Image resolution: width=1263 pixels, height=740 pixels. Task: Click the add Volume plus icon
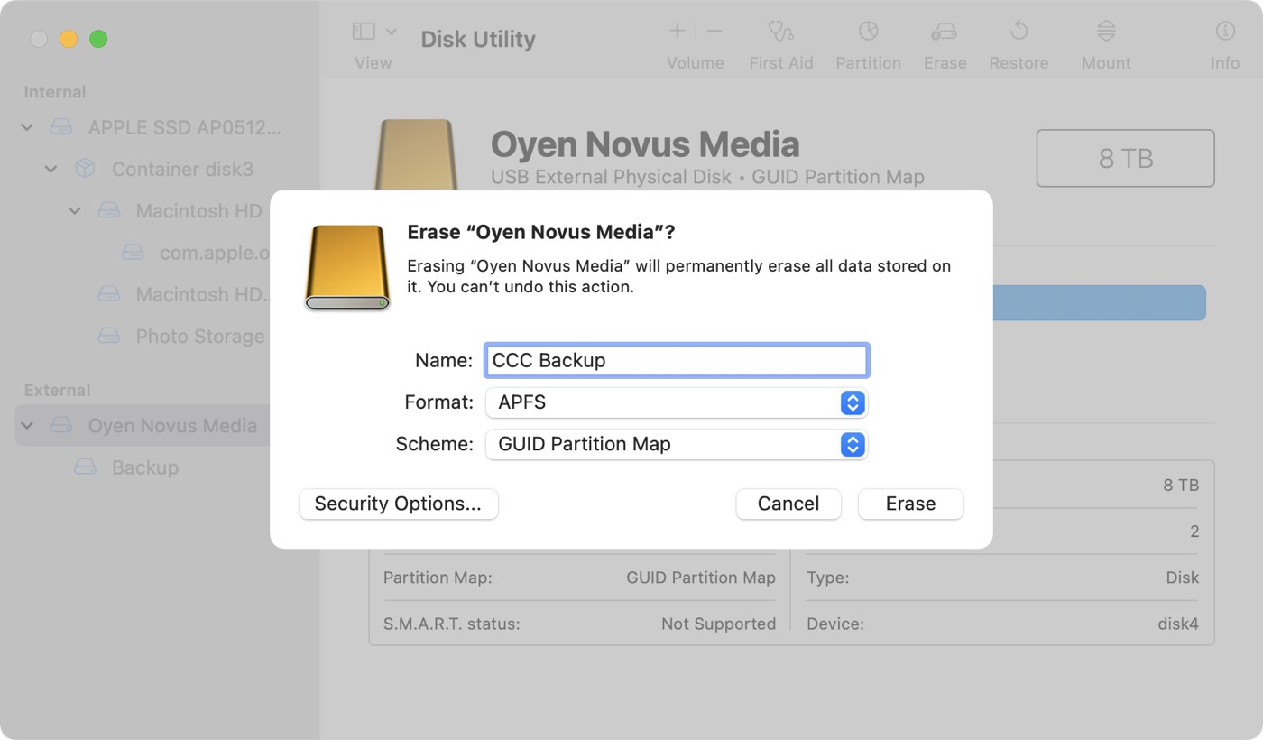coord(677,32)
